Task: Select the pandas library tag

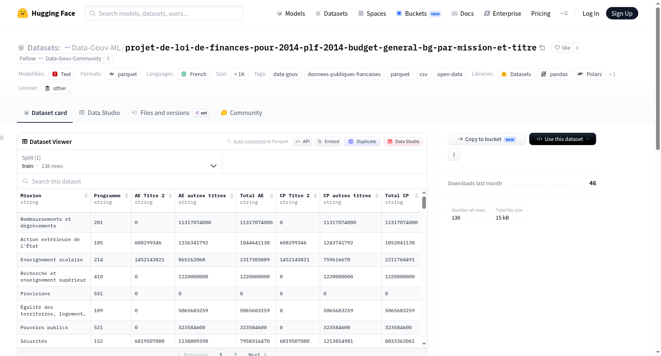Action: point(554,74)
